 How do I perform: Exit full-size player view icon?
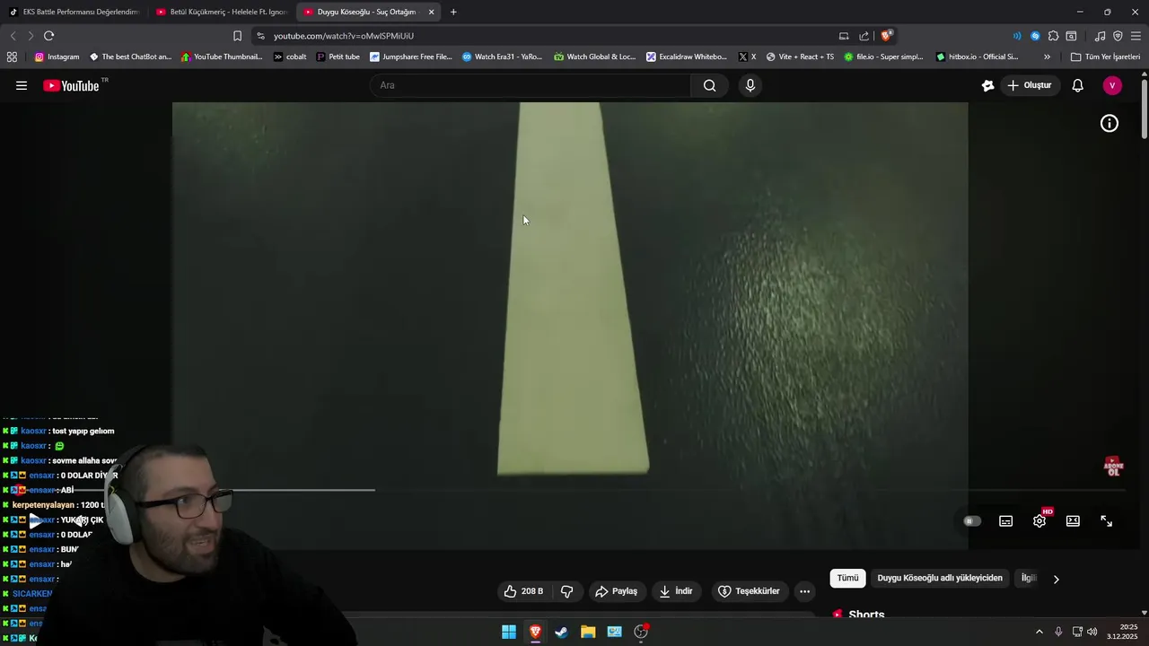point(1107,521)
